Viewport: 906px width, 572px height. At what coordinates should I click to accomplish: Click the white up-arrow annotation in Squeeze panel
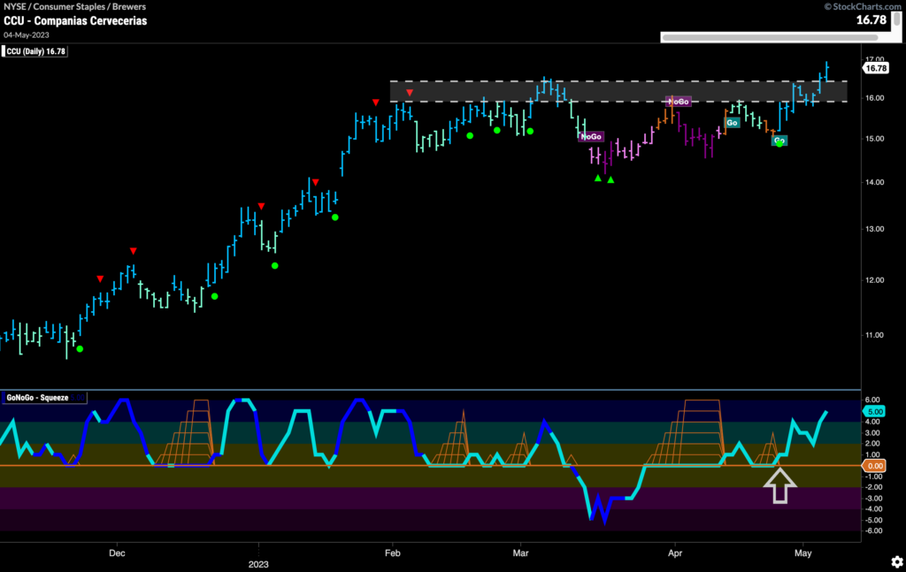tap(780, 486)
